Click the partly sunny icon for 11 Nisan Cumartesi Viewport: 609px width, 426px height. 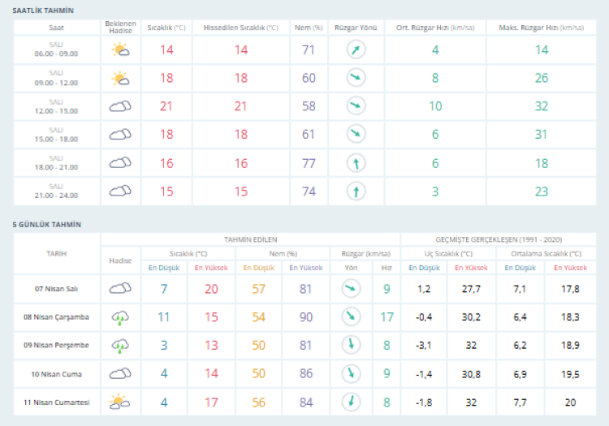[x=120, y=402]
